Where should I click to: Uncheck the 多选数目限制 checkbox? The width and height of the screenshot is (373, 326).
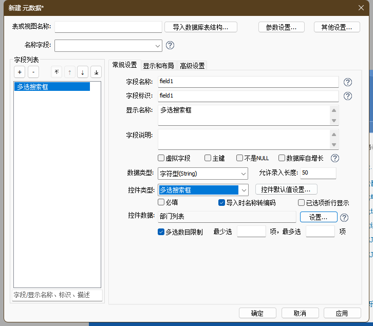(161, 232)
